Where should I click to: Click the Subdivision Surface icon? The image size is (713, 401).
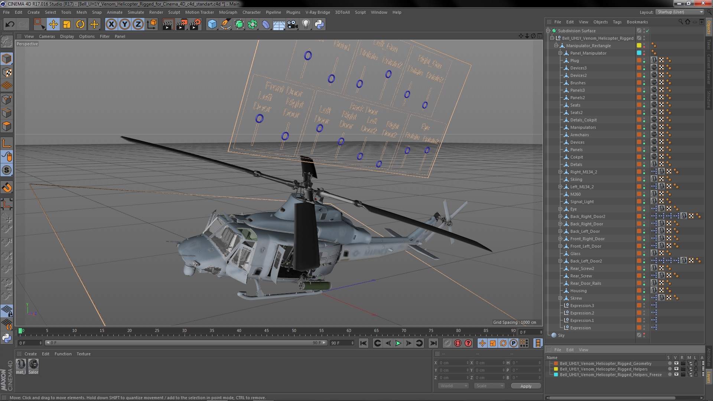[x=554, y=30]
